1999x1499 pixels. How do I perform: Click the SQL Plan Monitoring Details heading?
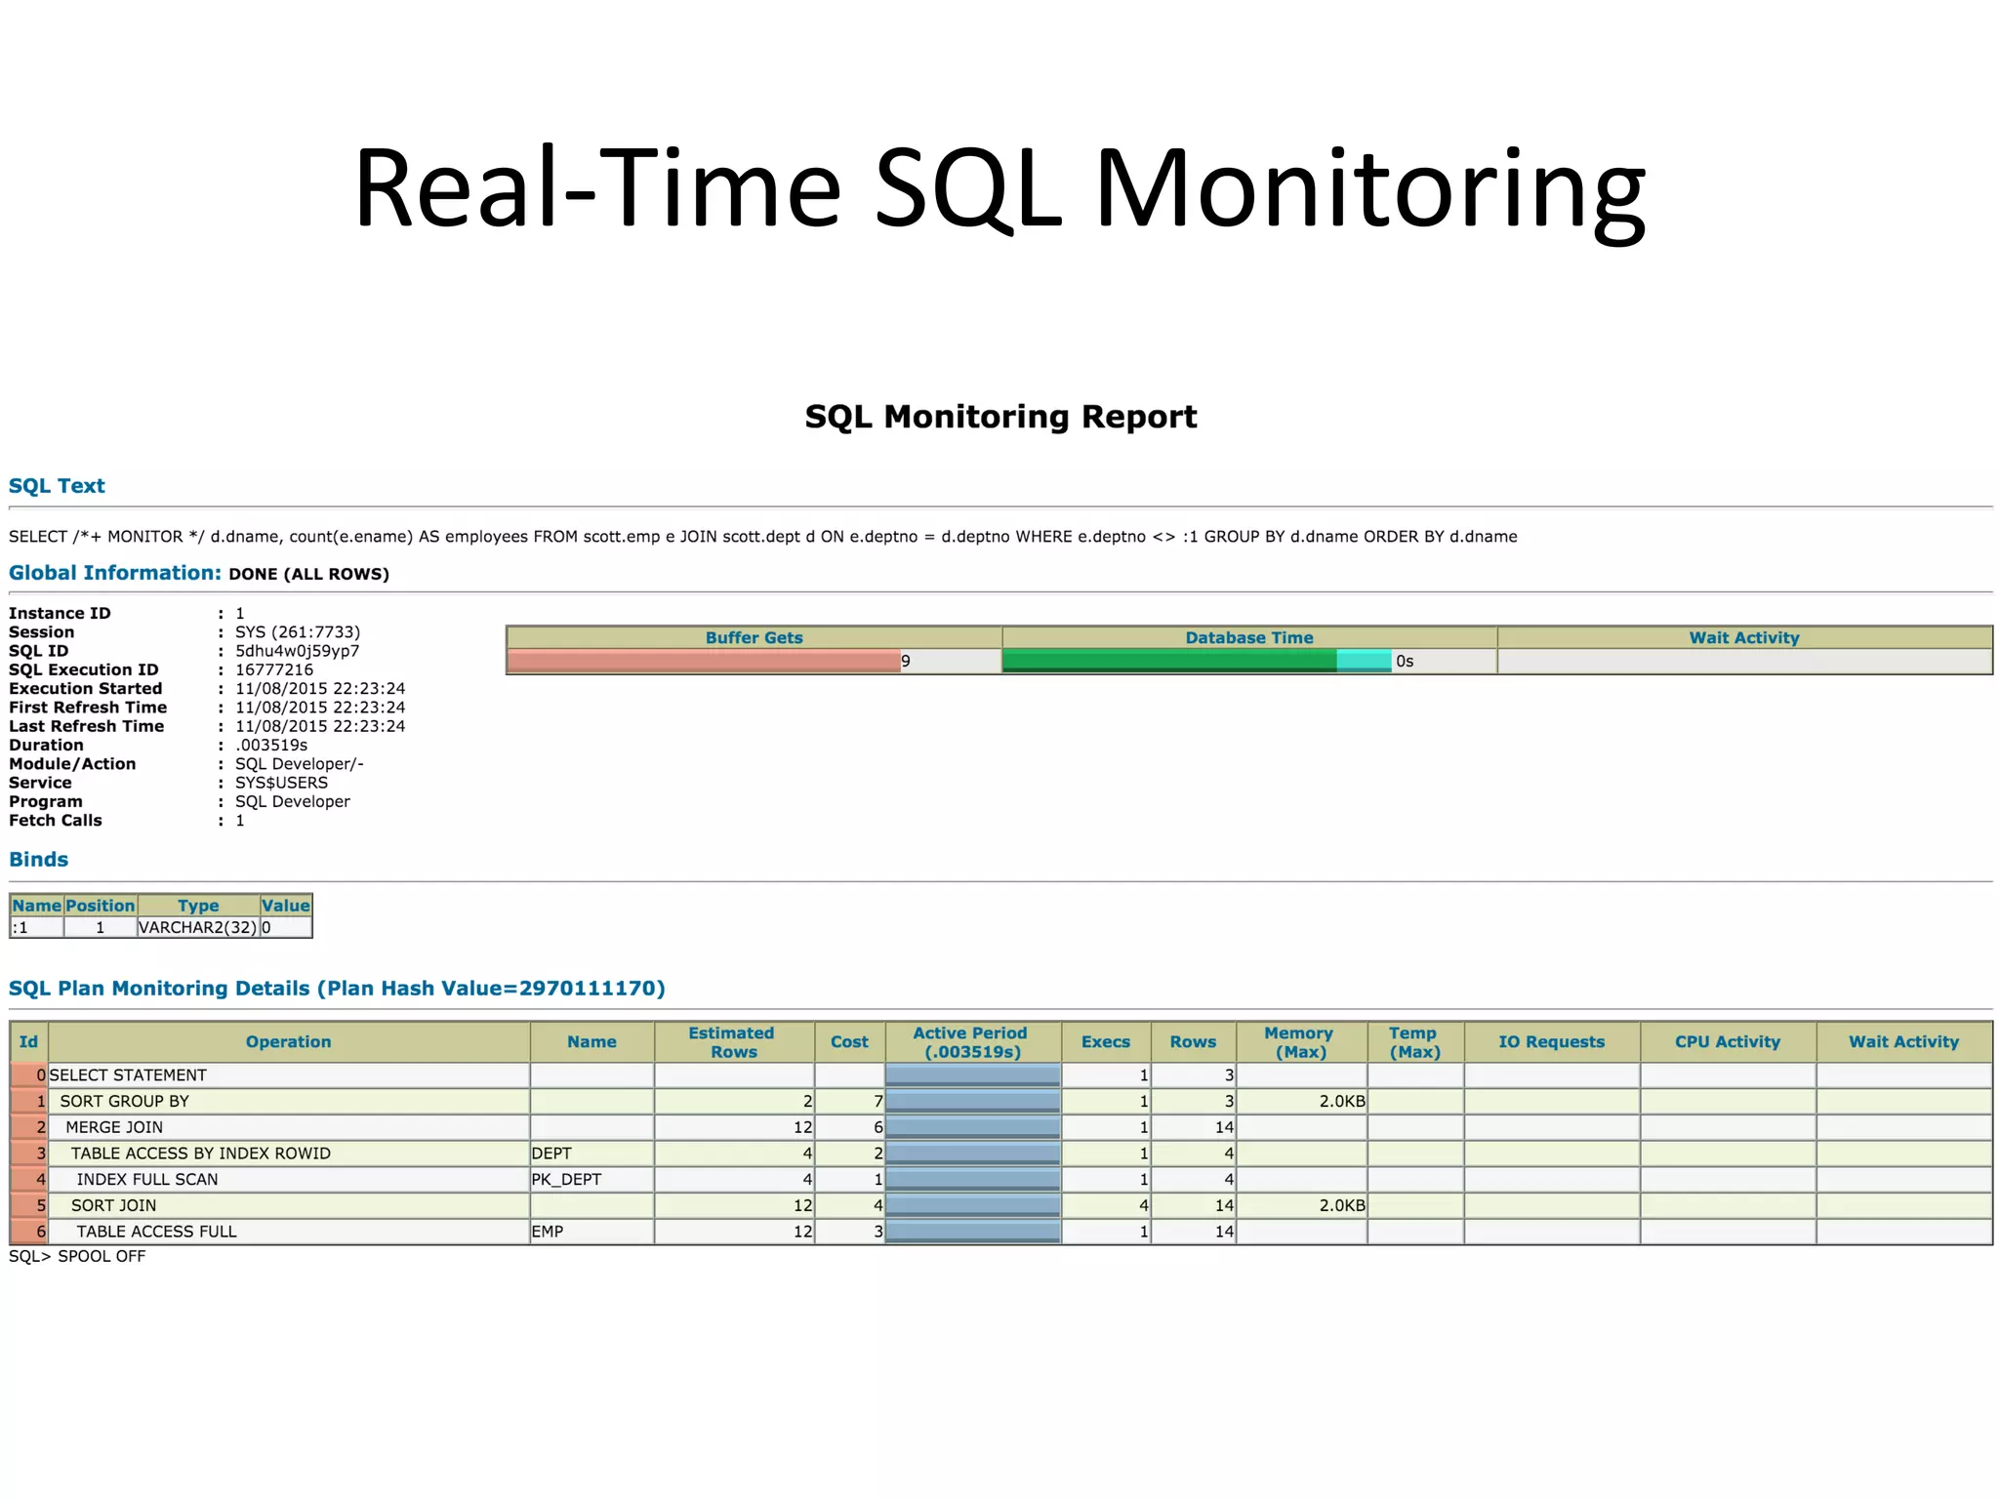point(337,989)
